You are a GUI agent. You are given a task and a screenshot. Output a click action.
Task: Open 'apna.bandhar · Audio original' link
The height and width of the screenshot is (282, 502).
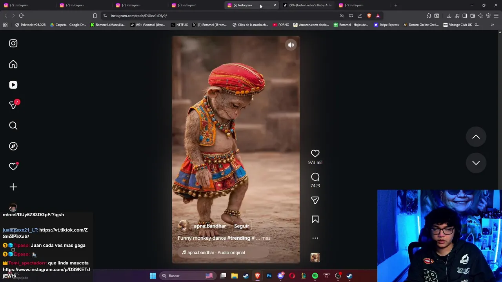(216, 253)
